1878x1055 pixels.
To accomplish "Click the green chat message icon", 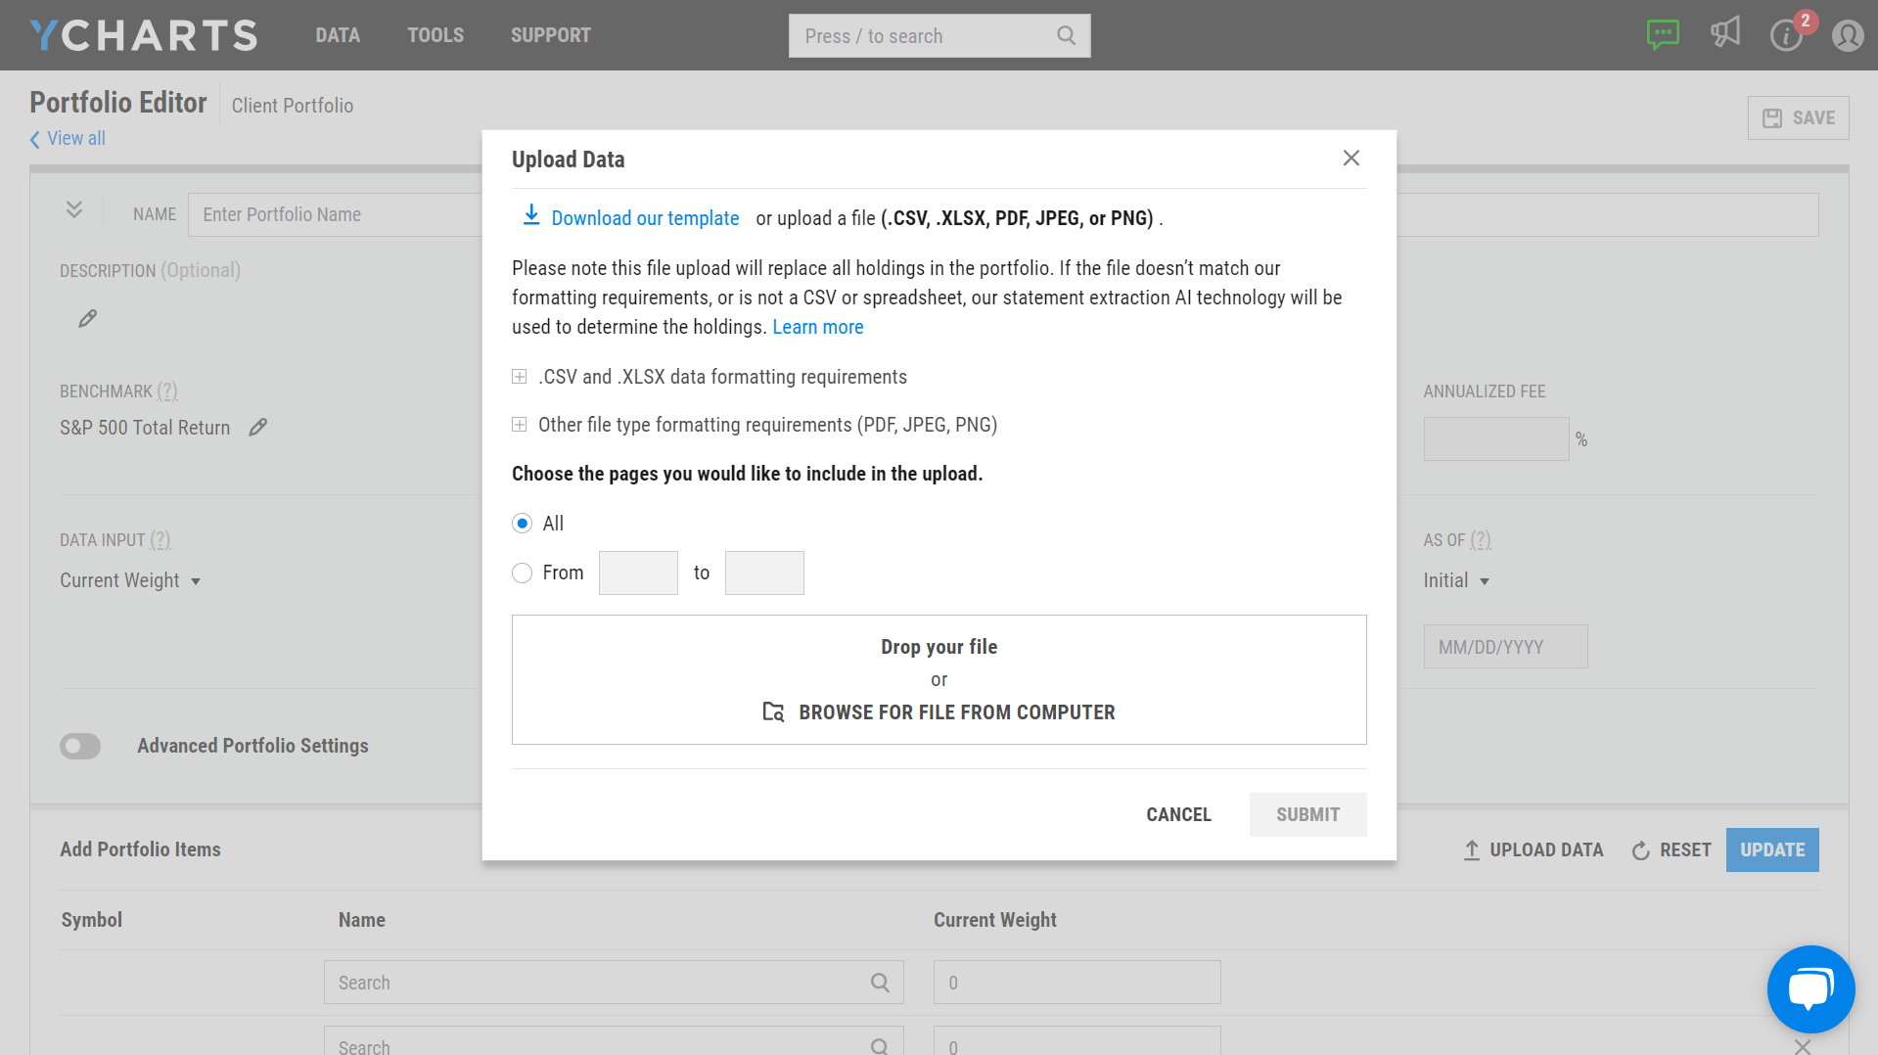I will click(1663, 35).
